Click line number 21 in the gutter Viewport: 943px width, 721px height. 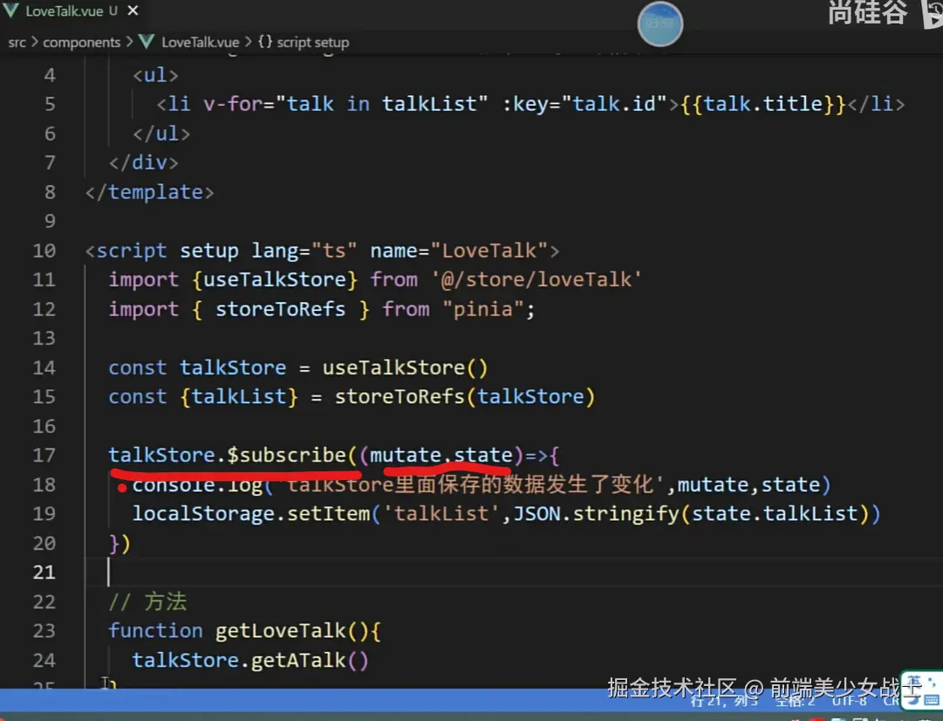click(44, 572)
